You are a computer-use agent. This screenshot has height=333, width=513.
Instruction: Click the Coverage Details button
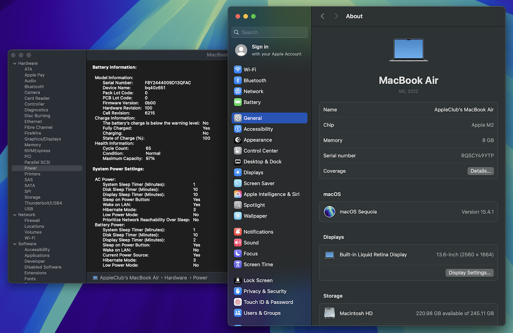[x=481, y=171]
